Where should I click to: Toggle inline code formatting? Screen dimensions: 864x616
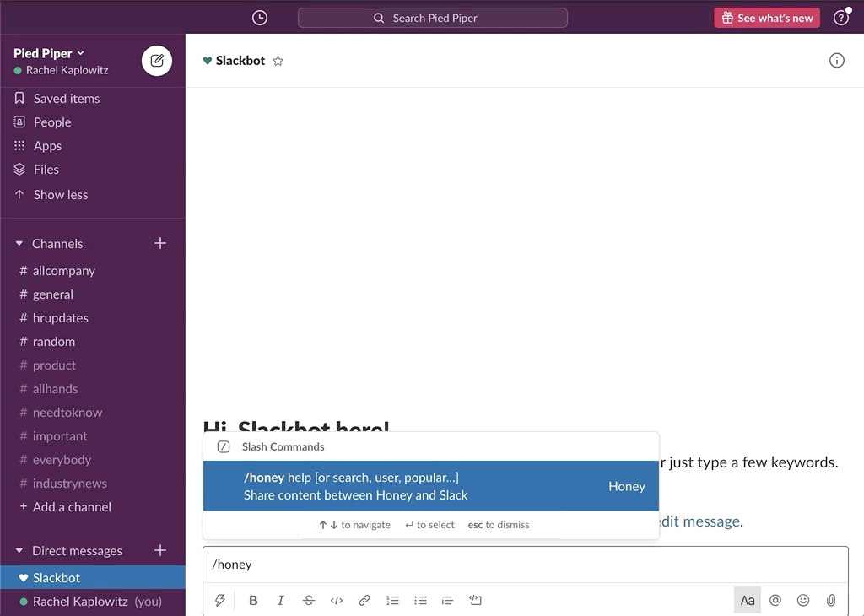336,600
